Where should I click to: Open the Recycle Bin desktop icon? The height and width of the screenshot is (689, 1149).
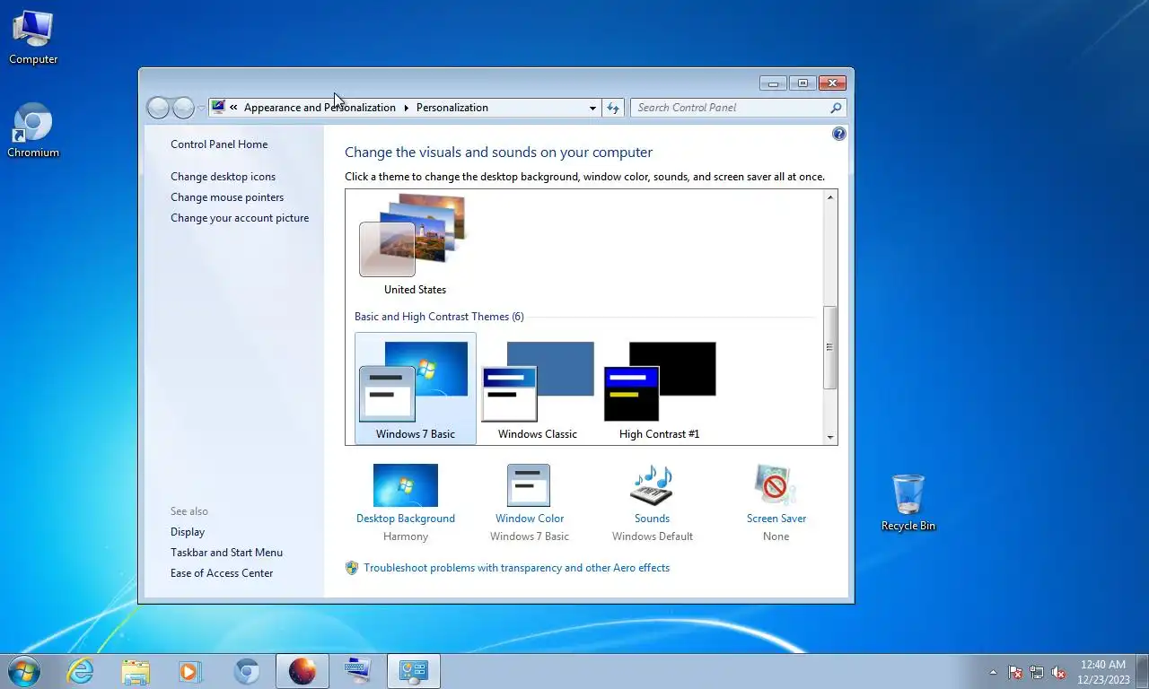908,502
